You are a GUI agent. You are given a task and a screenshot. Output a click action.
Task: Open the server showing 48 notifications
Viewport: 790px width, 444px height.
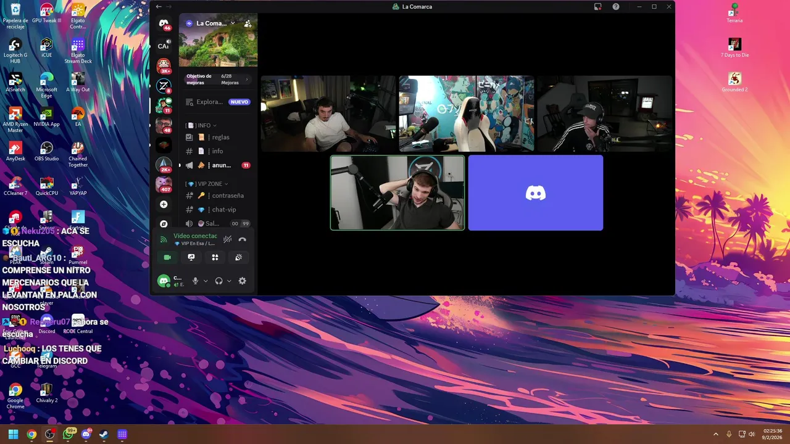164,125
